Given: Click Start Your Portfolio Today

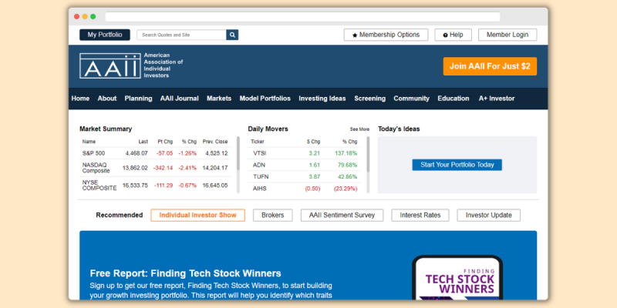Looking at the screenshot, I should 457,165.
